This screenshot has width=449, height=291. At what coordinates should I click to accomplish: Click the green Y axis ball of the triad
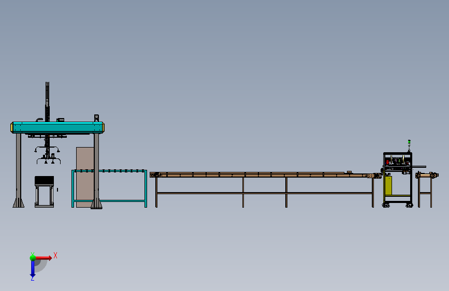(33, 257)
